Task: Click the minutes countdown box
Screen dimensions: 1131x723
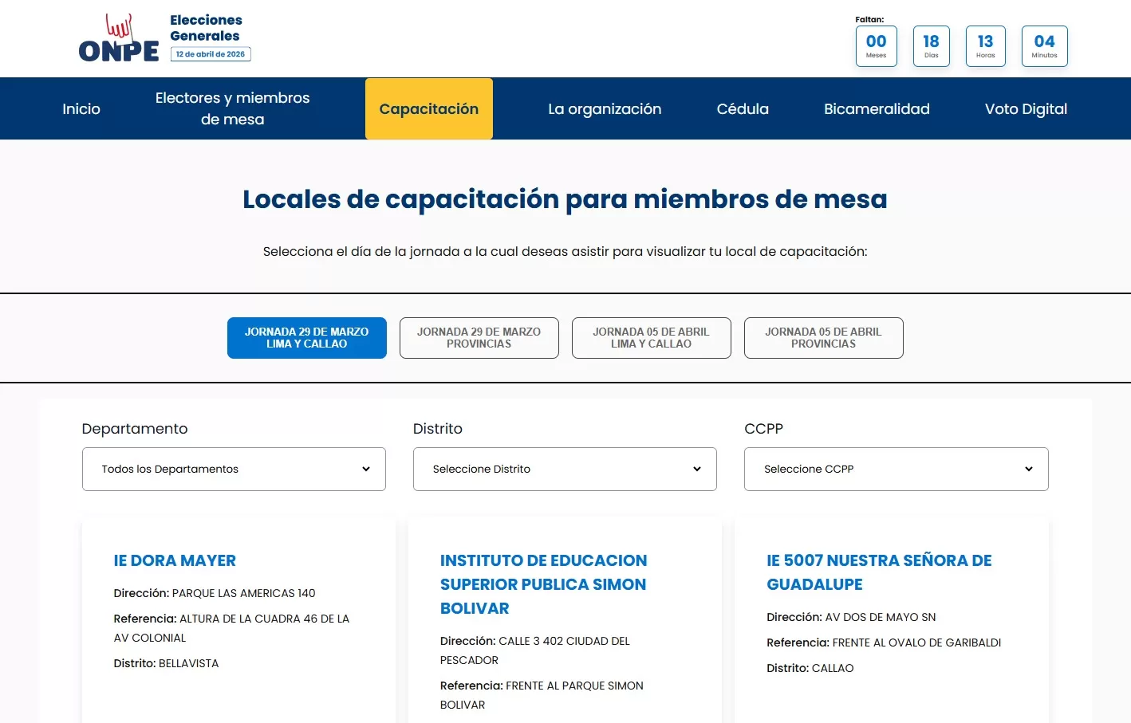Action: [x=1044, y=46]
